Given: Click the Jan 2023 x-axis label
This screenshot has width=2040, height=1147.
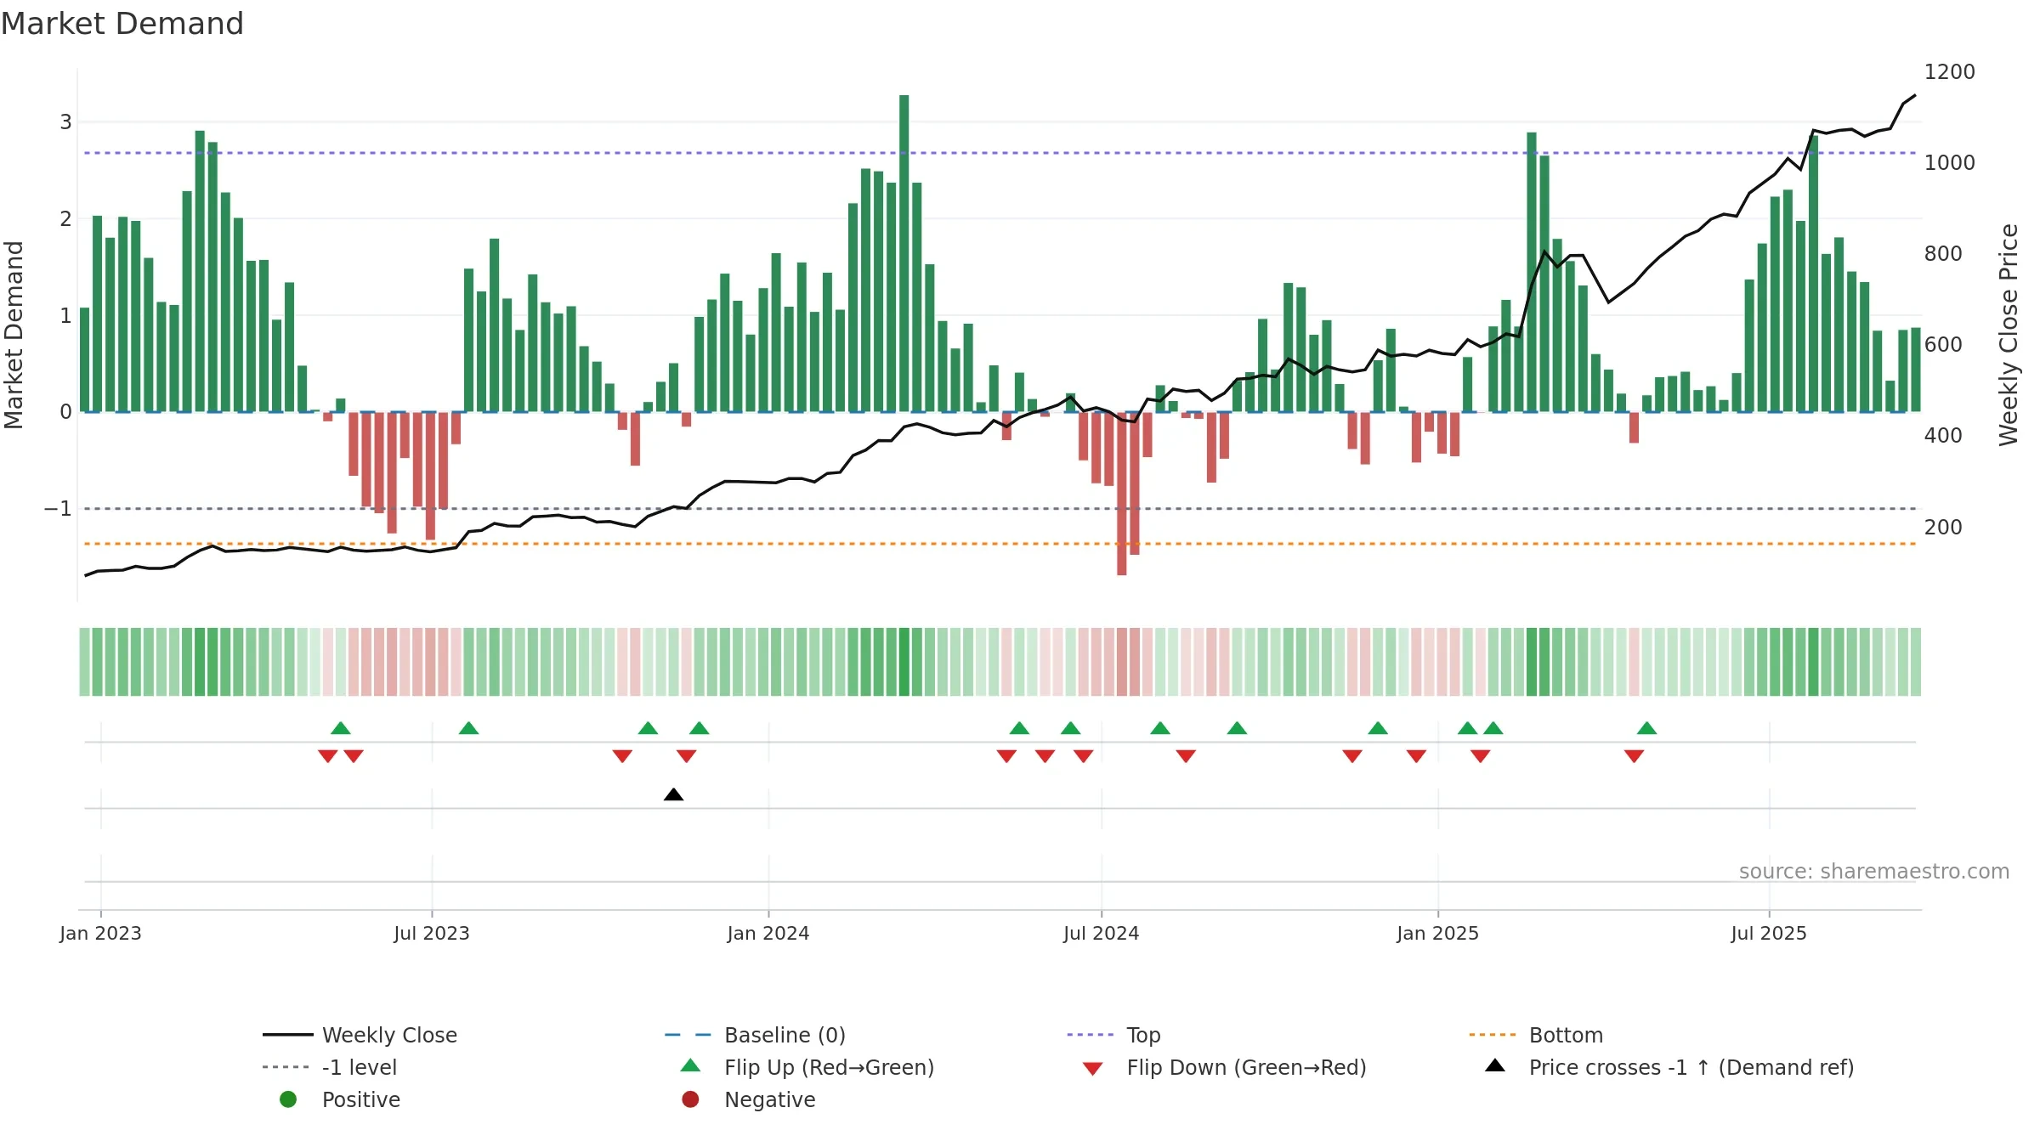Looking at the screenshot, I should tap(100, 933).
